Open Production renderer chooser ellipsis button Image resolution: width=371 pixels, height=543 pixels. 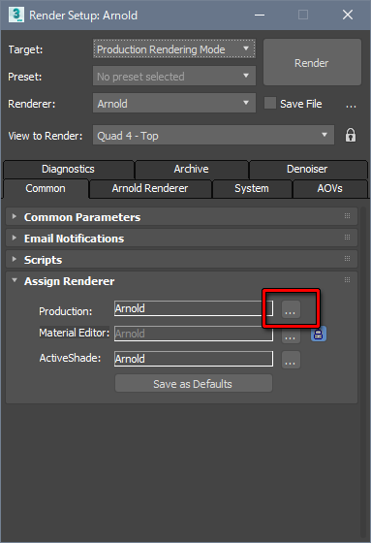point(291,309)
